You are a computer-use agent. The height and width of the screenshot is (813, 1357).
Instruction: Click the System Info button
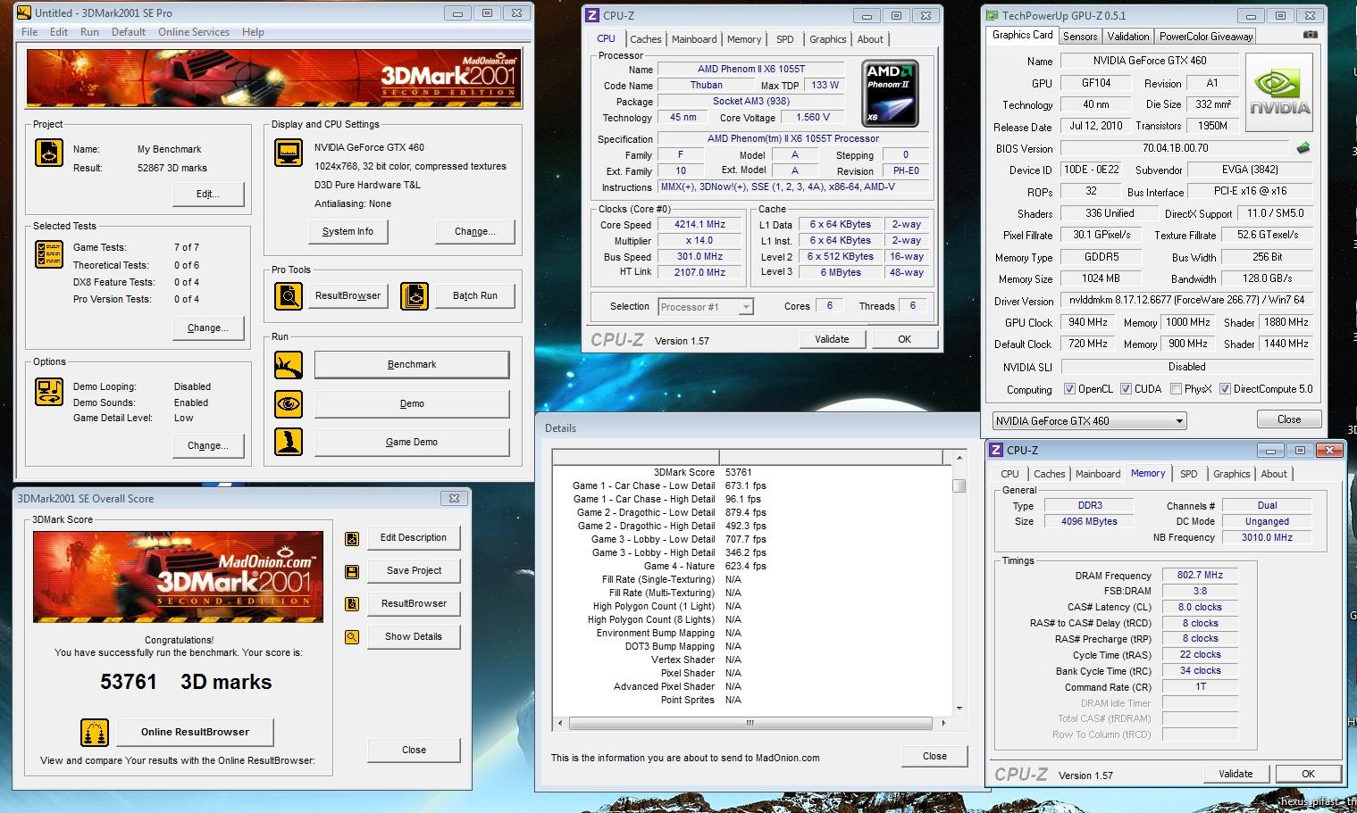[x=348, y=231]
